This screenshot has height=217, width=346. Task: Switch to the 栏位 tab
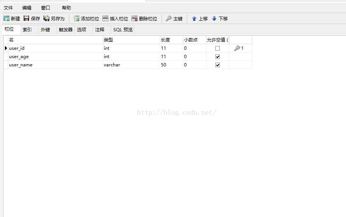click(12, 29)
